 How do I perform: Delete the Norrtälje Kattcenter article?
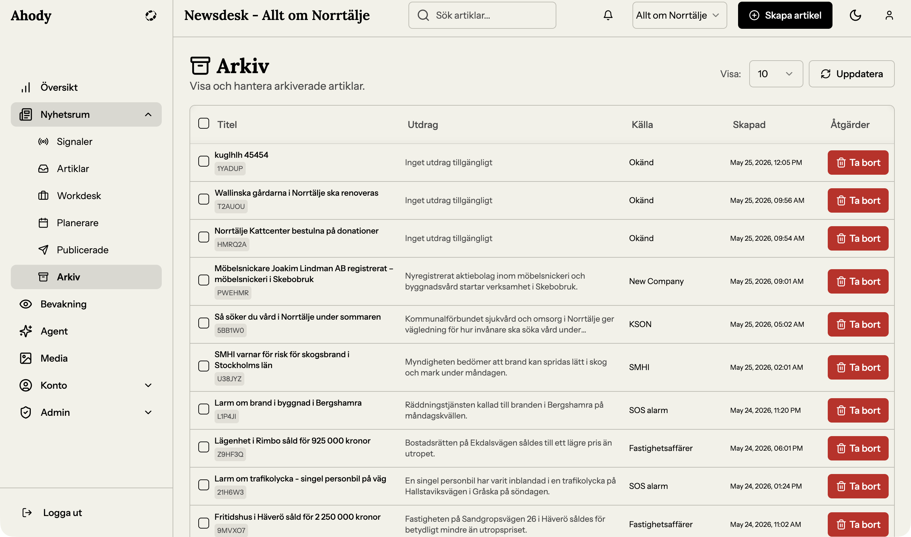858,238
